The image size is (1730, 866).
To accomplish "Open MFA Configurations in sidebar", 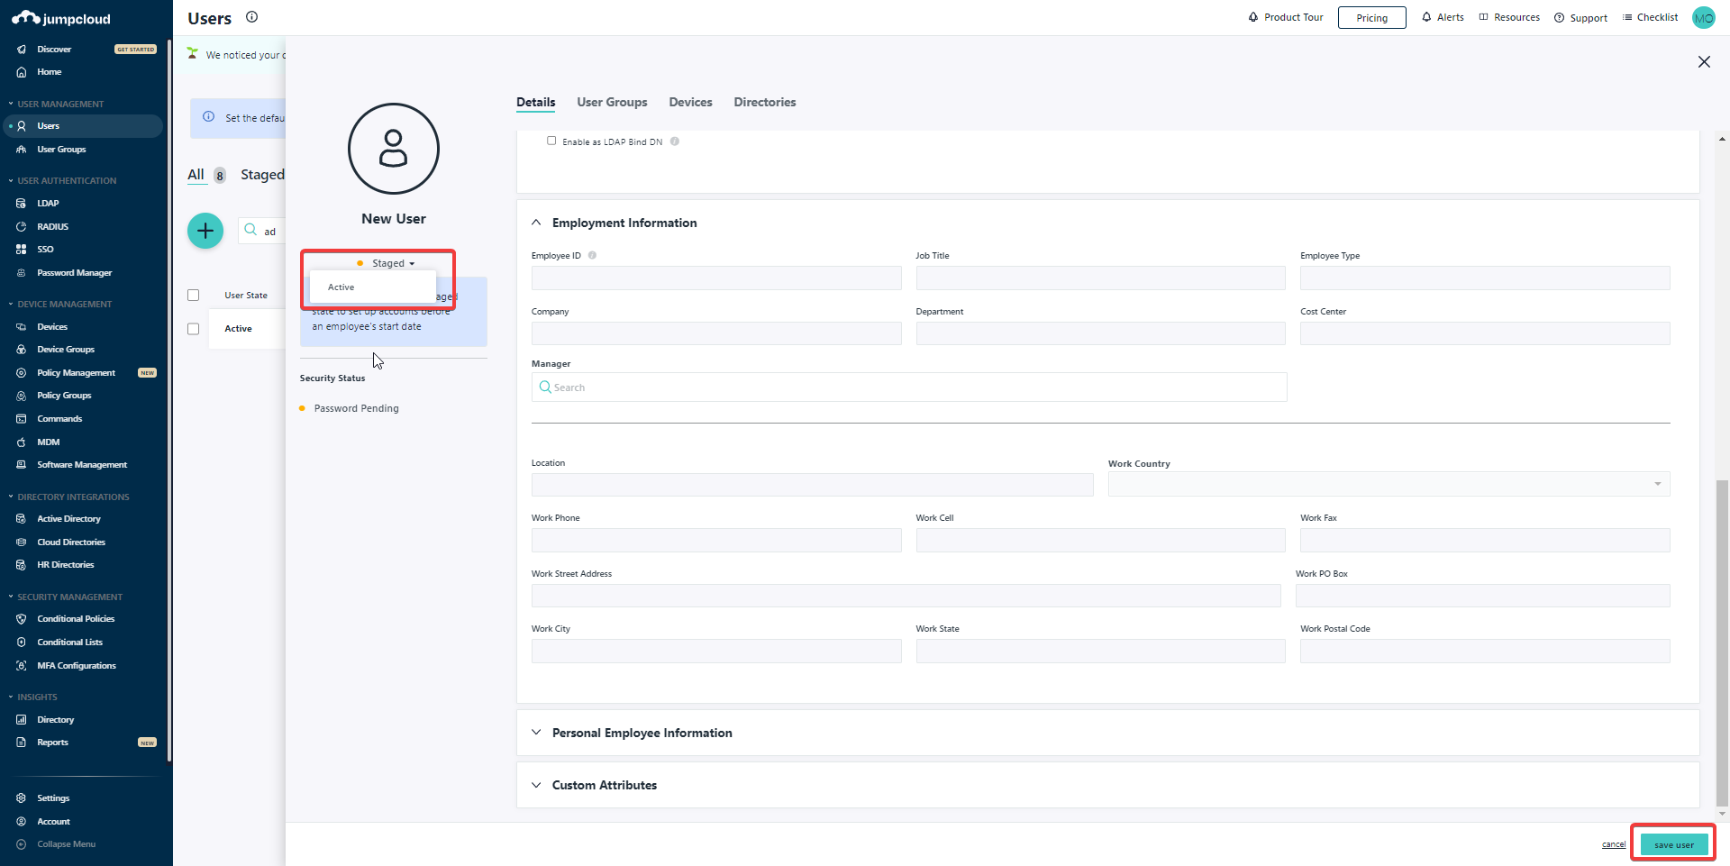I will pos(77,666).
